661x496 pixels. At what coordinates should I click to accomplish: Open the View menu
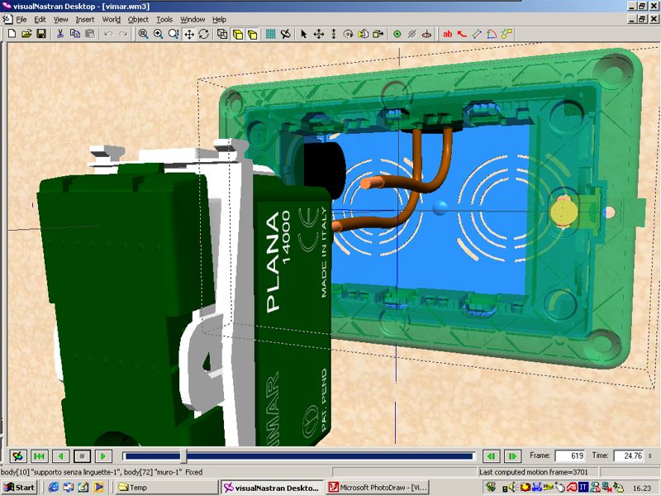pos(60,19)
